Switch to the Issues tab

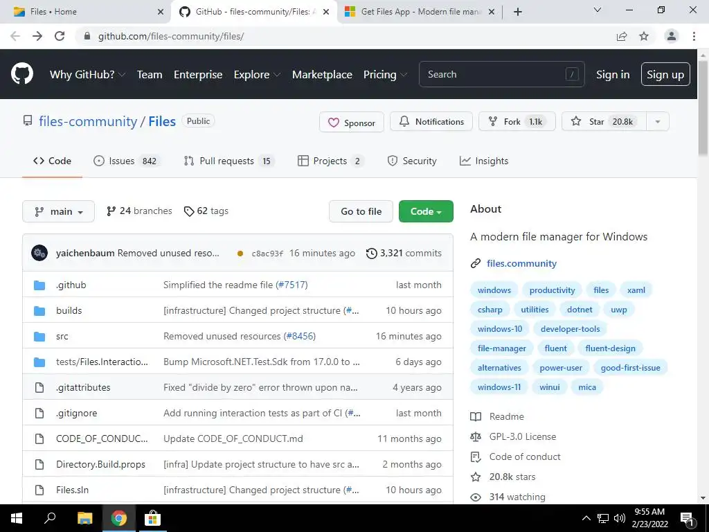[x=127, y=161]
